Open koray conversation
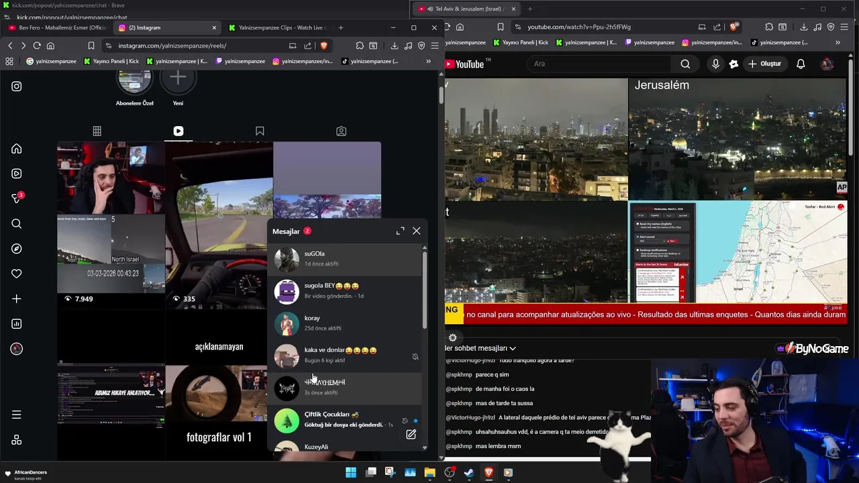Screen dimensions: 859x483 tap(346, 323)
